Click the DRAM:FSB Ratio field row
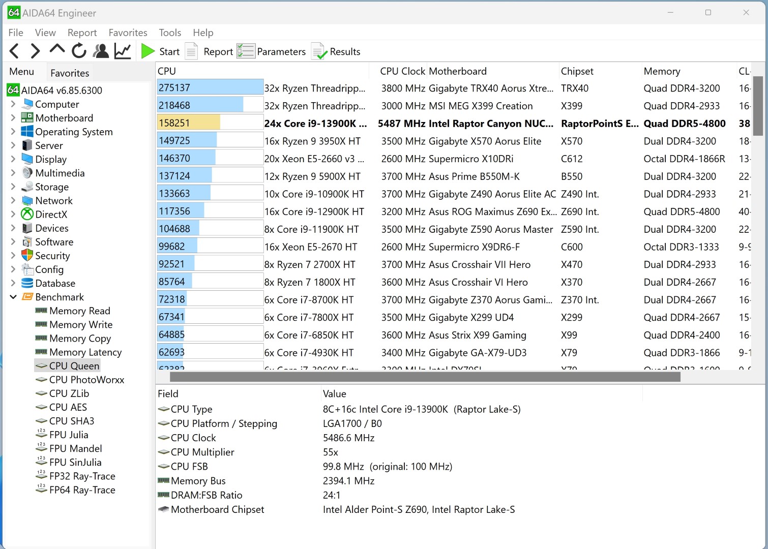The height and width of the screenshot is (549, 768). point(398,495)
